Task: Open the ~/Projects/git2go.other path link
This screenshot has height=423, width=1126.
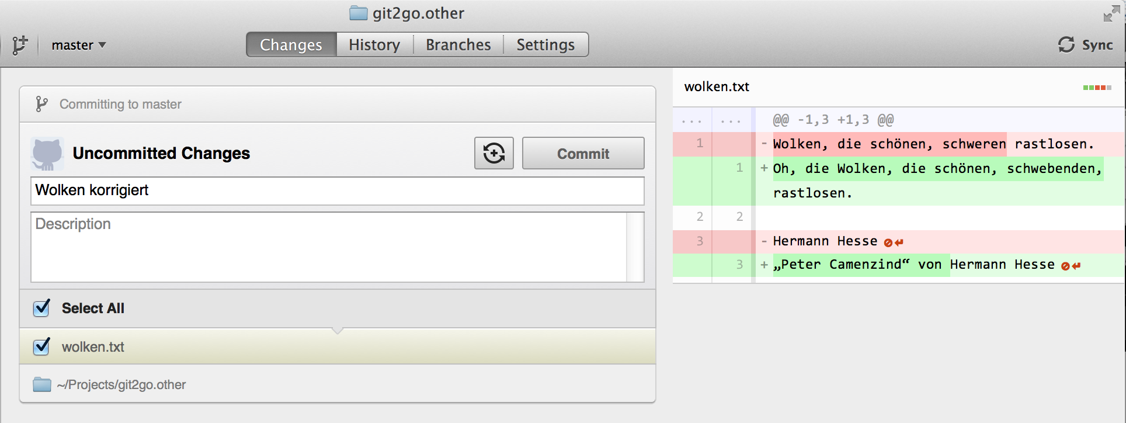Action: (x=121, y=384)
